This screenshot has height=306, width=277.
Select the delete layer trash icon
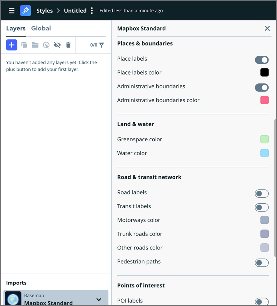point(68,45)
